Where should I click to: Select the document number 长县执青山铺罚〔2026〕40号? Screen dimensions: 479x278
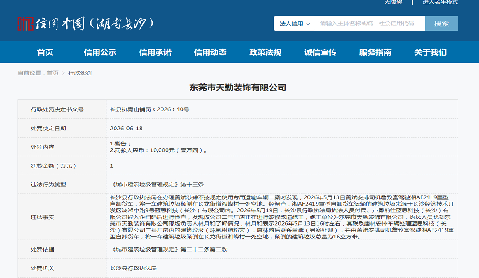point(150,109)
